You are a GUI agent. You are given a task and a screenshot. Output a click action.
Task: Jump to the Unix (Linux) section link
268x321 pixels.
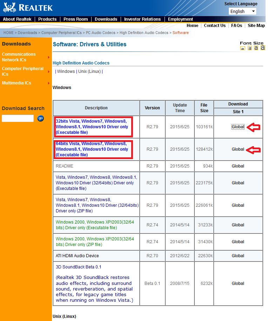point(89,71)
